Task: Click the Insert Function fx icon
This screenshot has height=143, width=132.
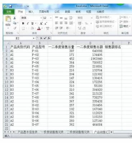Action: 49,38
